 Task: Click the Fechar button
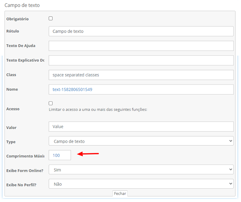click(120, 193)
